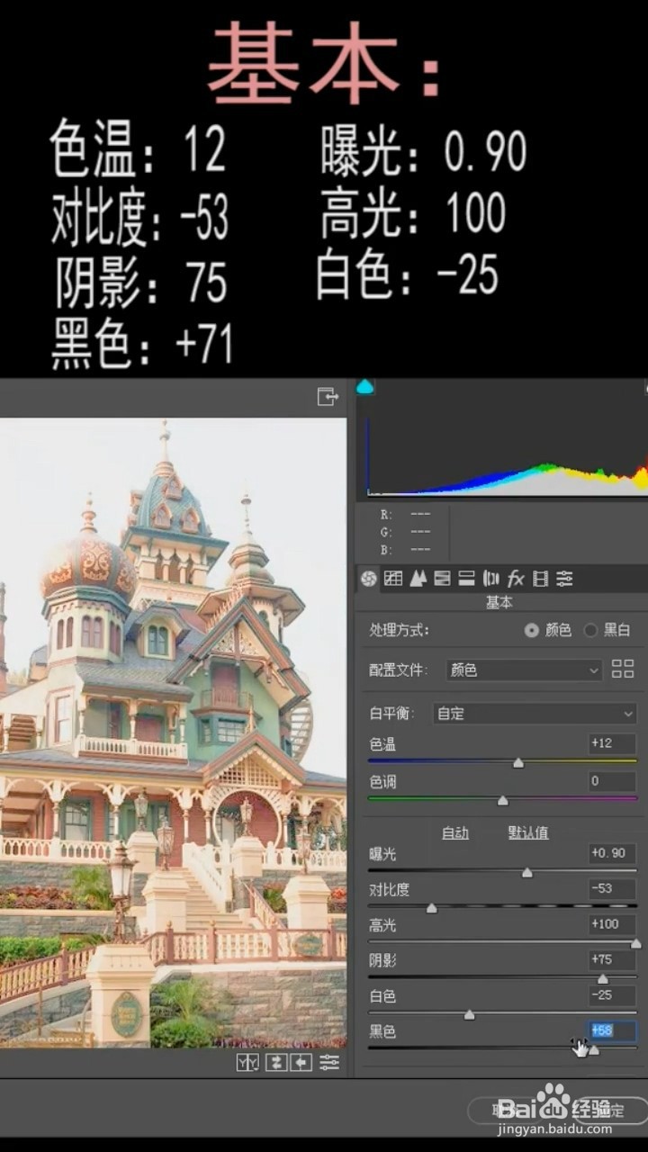Click the 白色 whites slider handle
The height and width of the screenshot is (1152, 648).
click(469, 1014)
